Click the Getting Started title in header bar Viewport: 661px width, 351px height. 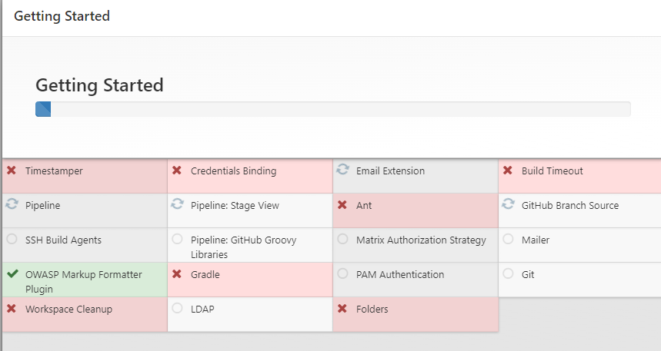(x=62, y=16)
